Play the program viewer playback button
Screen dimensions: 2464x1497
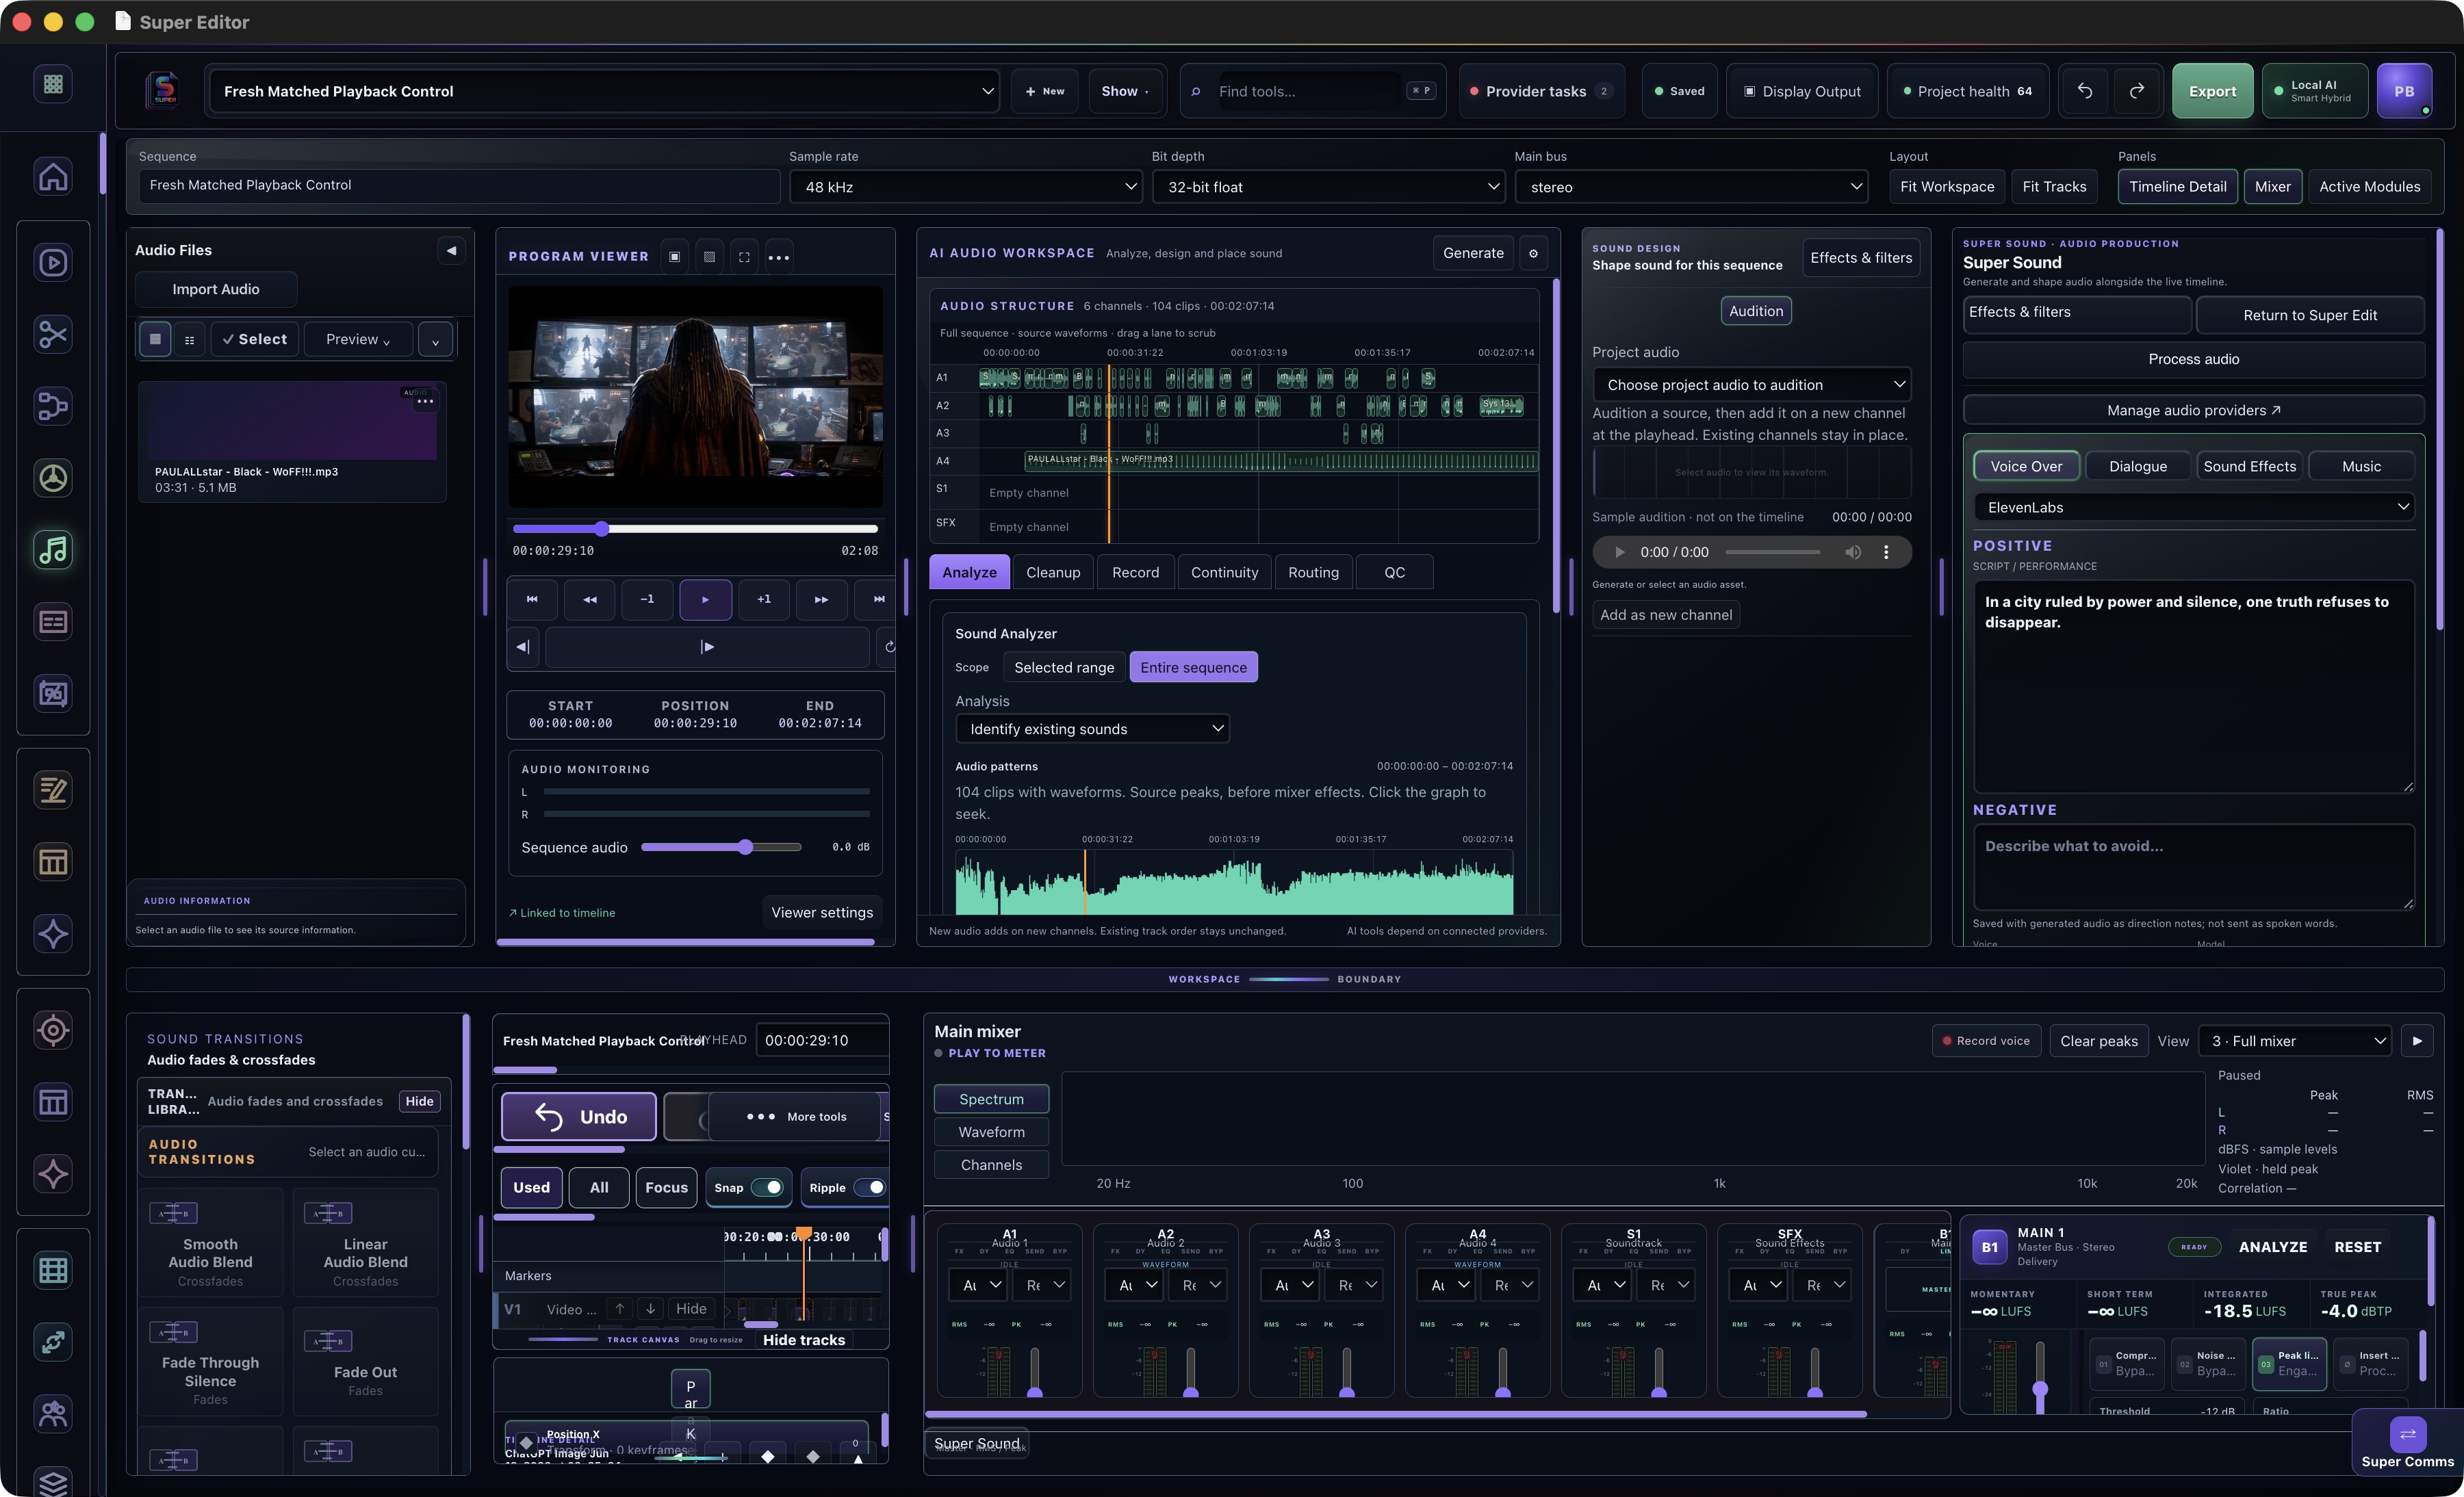click(705, 599)
